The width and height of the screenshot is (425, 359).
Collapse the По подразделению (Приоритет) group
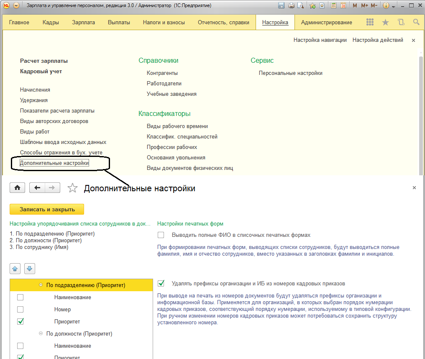tap(41, 285)
